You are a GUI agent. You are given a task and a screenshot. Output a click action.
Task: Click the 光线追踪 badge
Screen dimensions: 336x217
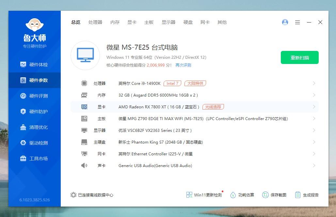[213, 107]
